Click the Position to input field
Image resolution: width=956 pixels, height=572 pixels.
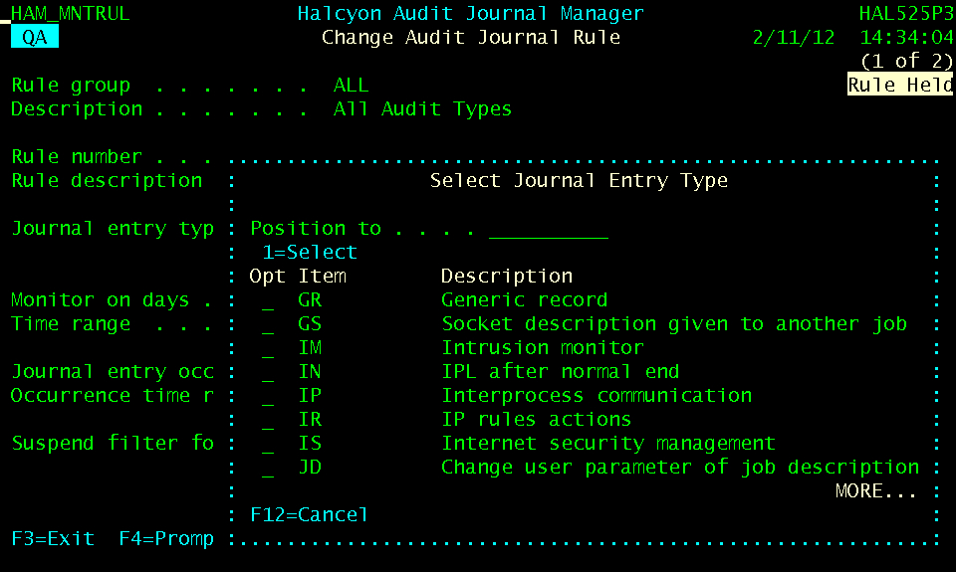(x=548, y=229)
